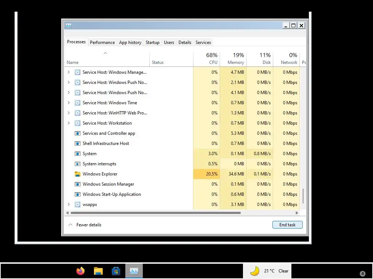Open Firefox from the taskbar

(x=81, y=271)
